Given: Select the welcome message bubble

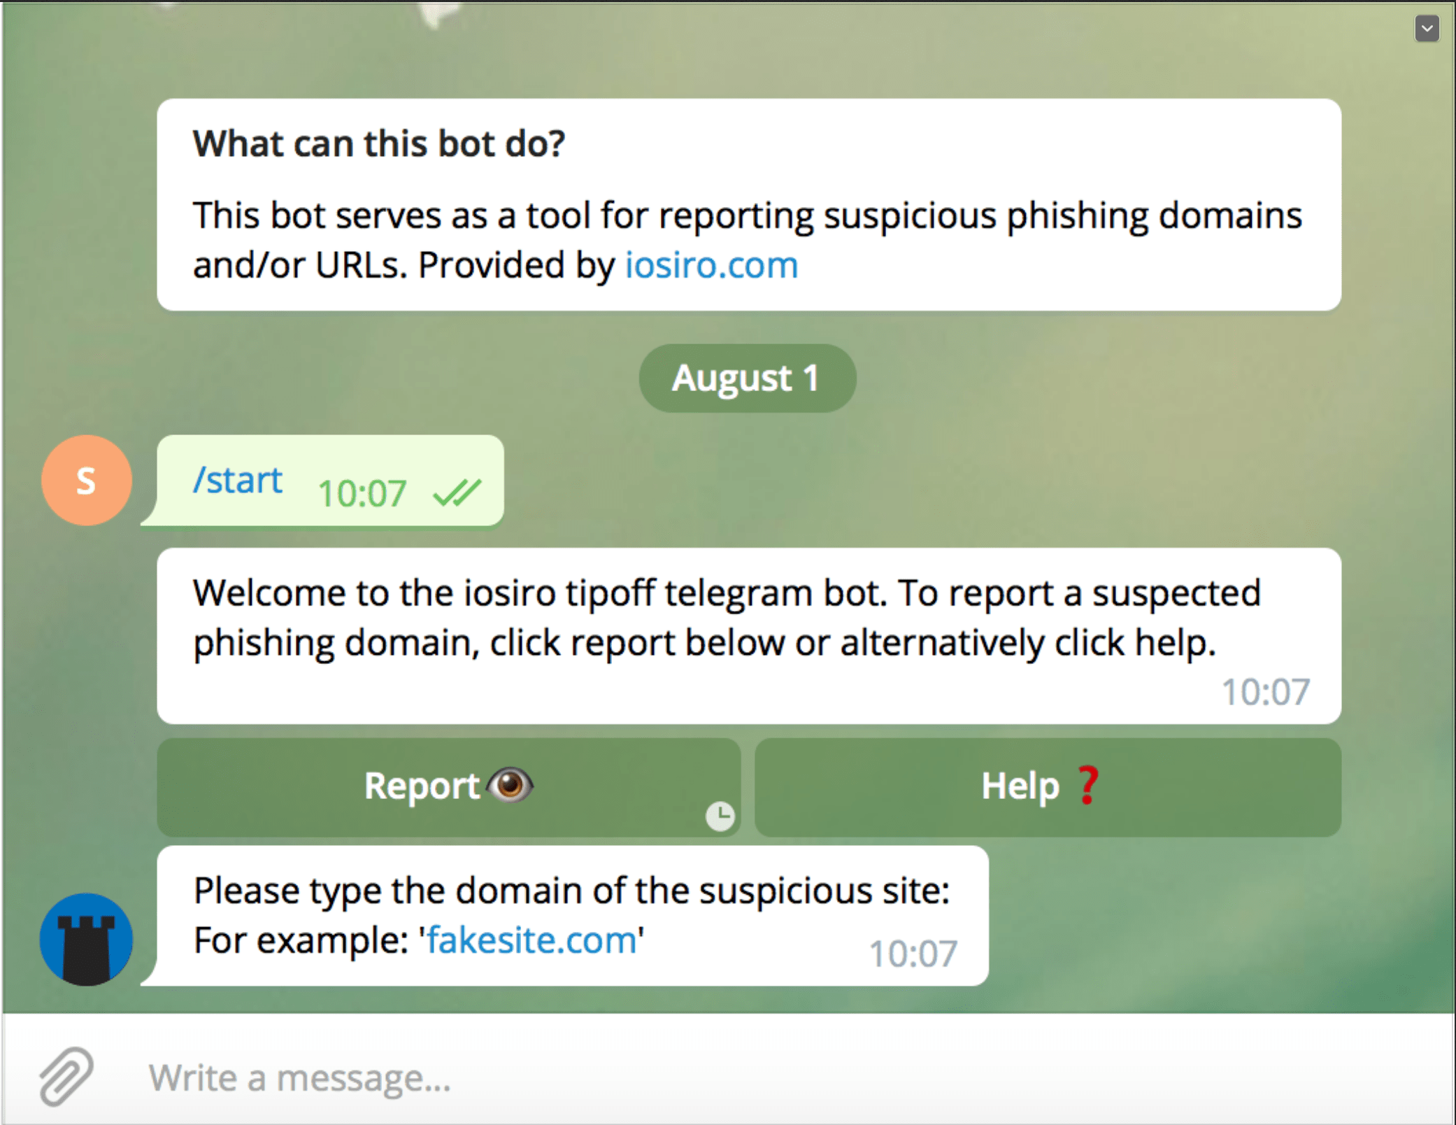Looking at the screenshot, I should (x=749, y=635).
